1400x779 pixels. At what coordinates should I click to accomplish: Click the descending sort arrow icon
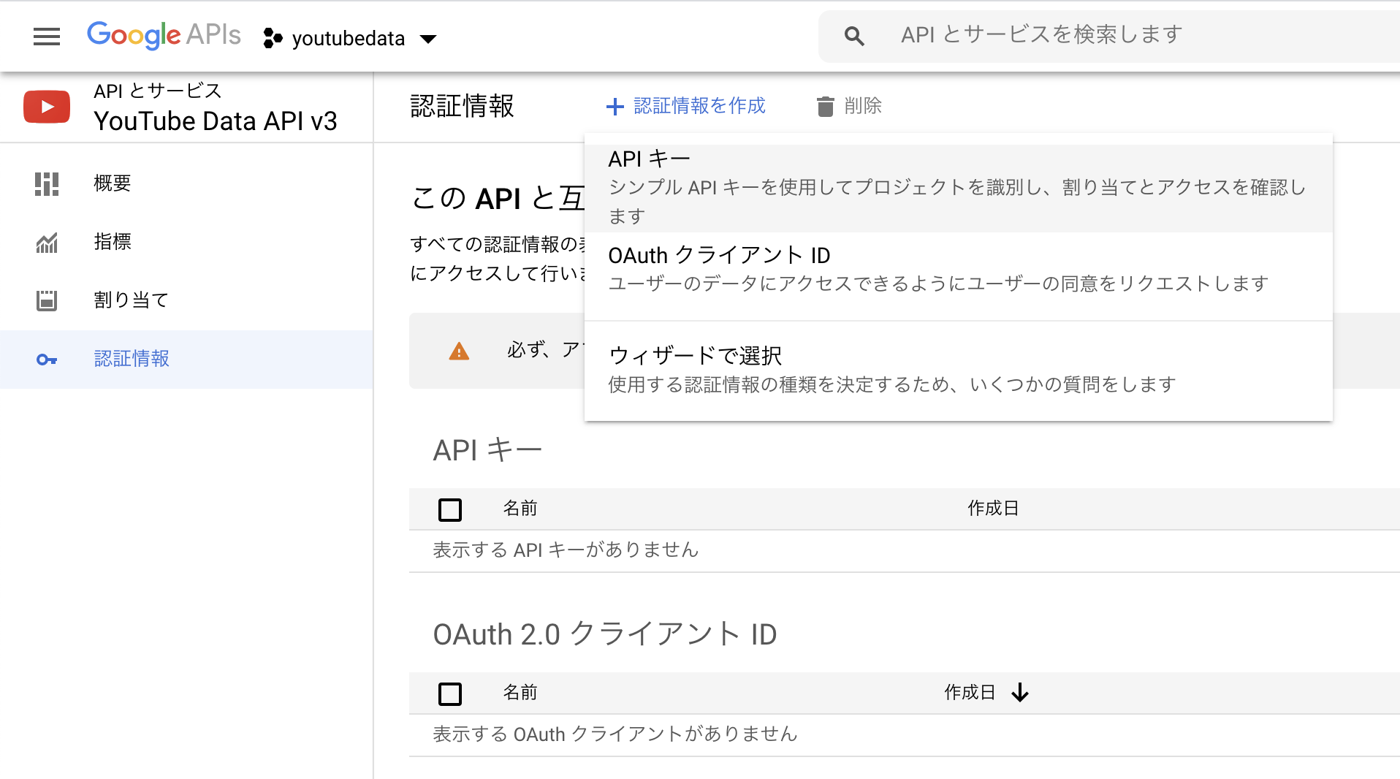point(1020,693)
